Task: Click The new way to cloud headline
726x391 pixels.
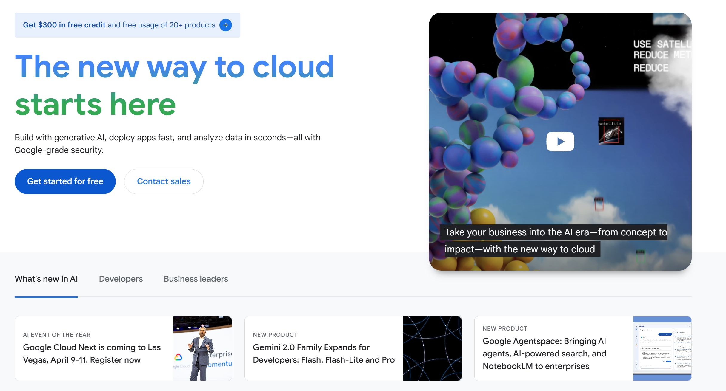Action: [174, 67]
